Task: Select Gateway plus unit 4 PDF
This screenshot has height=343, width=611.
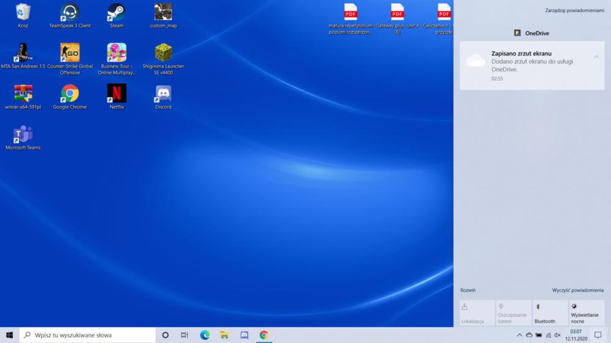Action: 397,19
